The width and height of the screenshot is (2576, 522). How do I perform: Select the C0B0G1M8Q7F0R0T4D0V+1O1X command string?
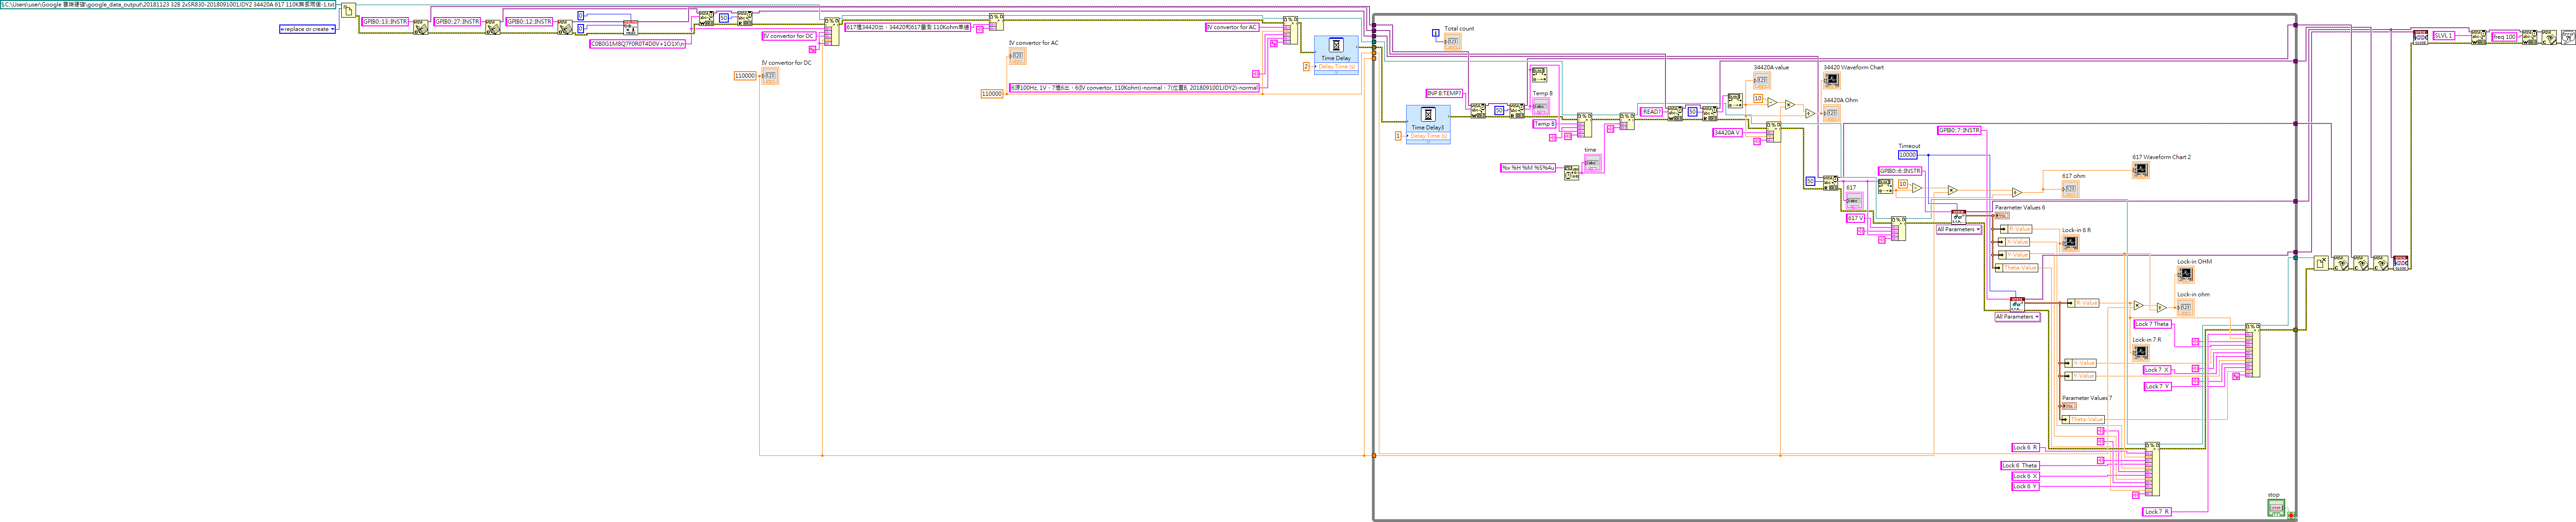coord(637,44)
